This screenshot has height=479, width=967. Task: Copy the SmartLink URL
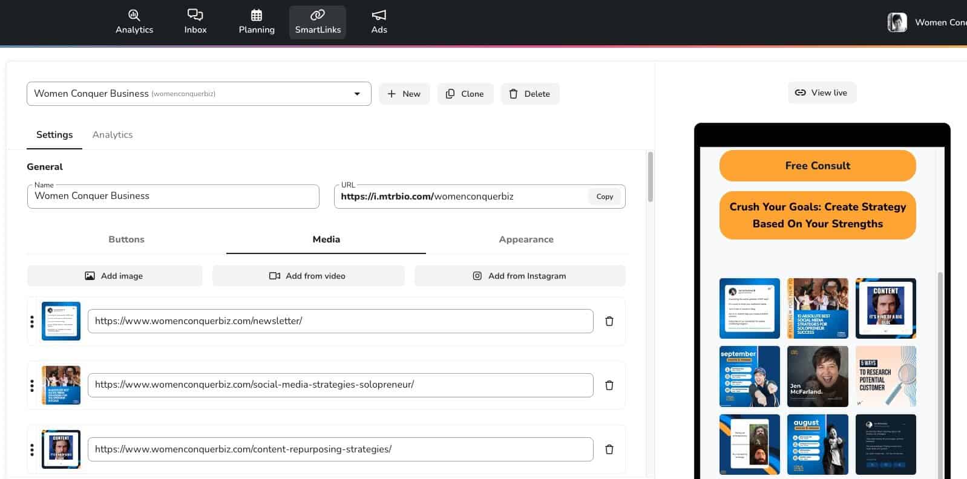click(605, 197)
